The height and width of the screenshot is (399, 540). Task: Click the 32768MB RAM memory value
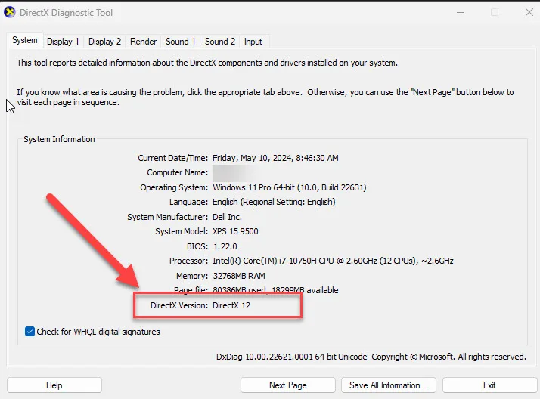pos(239,276)
